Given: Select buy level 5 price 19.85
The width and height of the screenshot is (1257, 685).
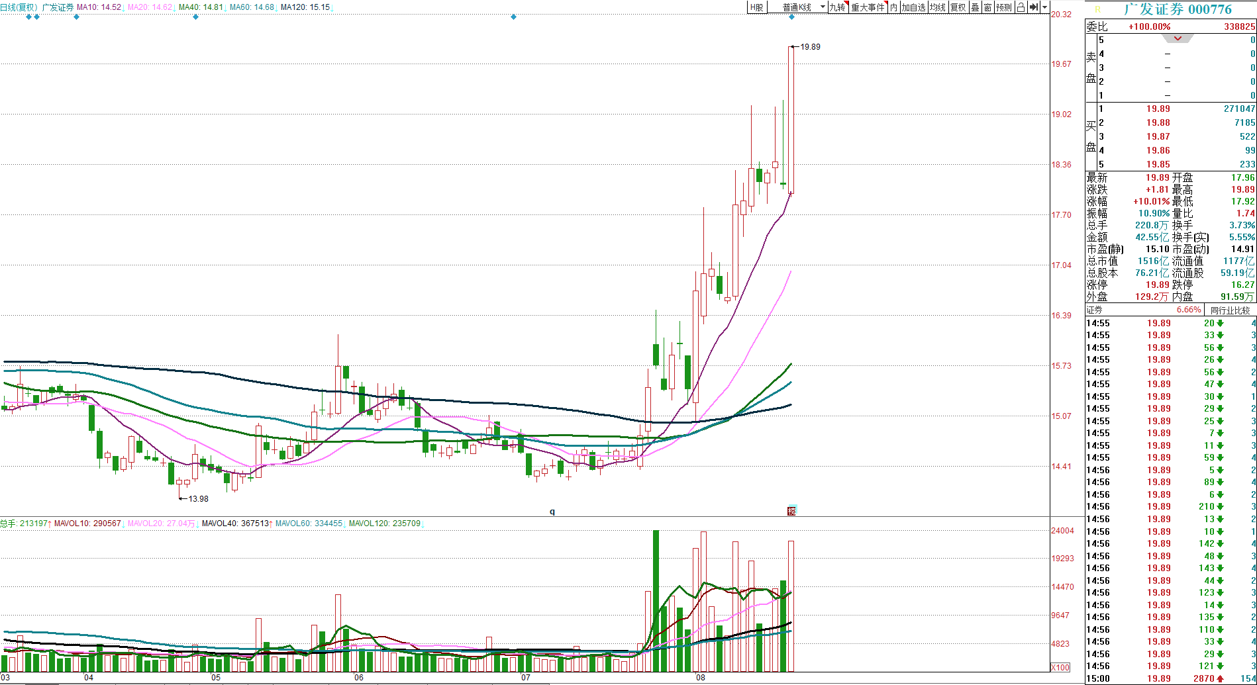Looking at the screenshot, I should click(x=1158, y=164).
